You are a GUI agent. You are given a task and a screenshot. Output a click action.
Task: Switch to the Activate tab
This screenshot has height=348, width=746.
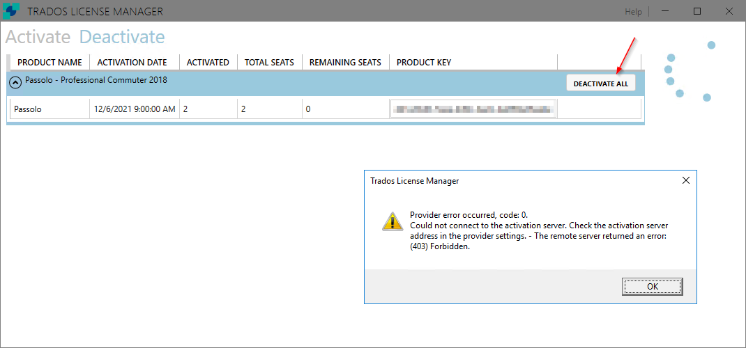(x=38, y=37)
